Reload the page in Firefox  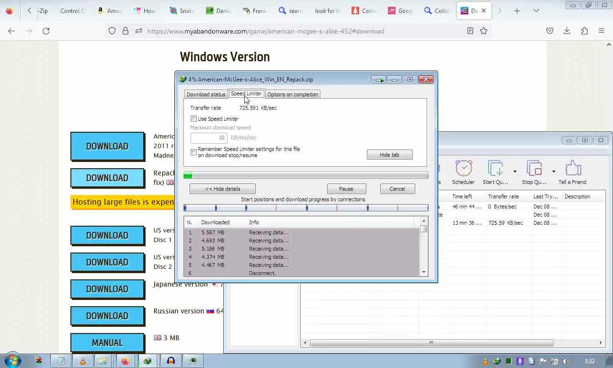(46, 31)
